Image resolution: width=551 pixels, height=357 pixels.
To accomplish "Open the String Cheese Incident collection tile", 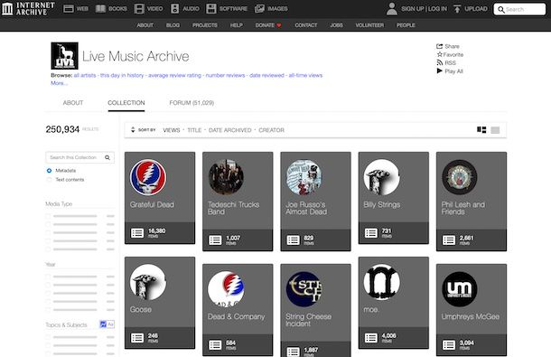I will pos(315,310).
